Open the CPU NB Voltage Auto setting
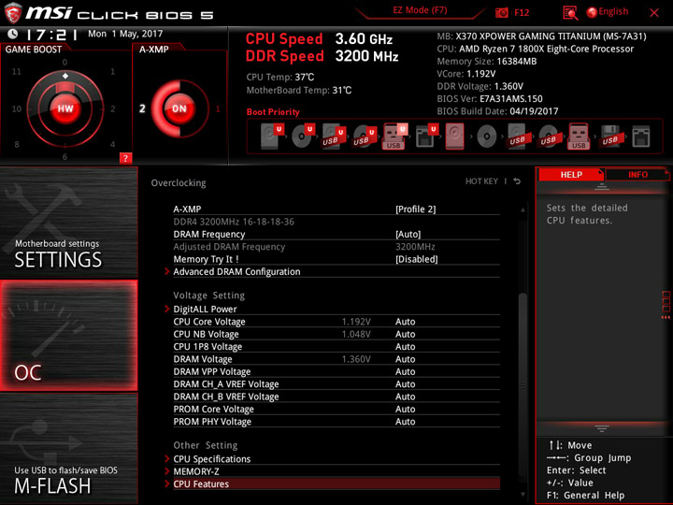This screenshot has width=673, height=505. click(x=405, y=334)
